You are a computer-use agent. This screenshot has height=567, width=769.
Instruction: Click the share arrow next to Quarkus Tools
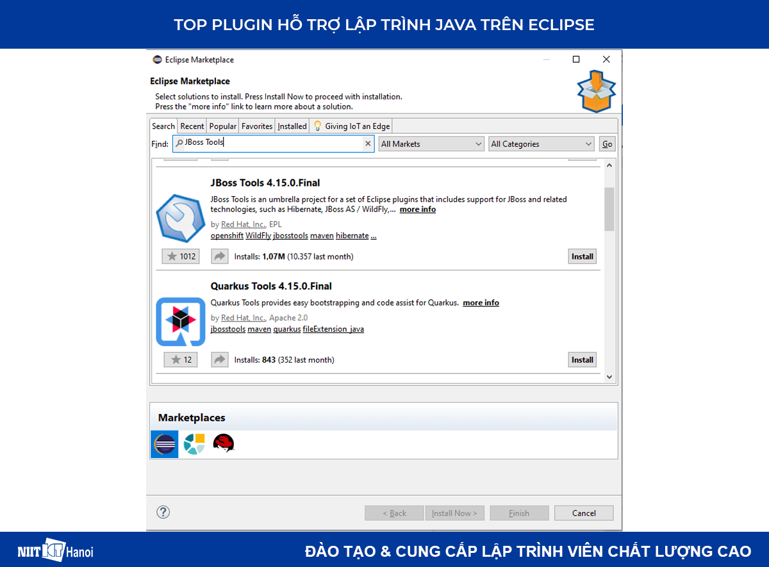point(219,359)
